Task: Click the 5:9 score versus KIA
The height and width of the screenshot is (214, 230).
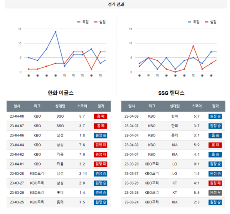Action: (197, 145)
